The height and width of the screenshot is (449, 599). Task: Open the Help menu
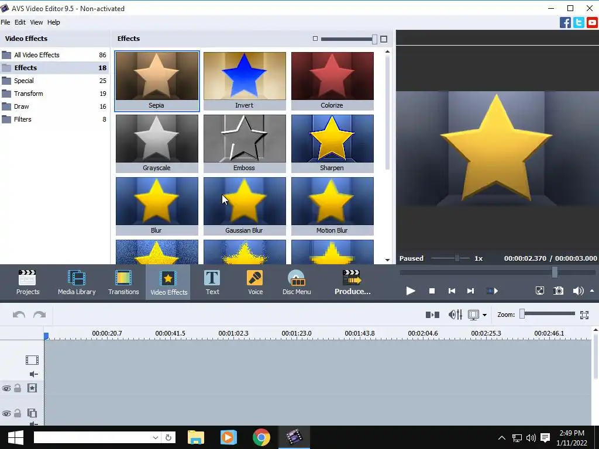(x=53, y=22)
